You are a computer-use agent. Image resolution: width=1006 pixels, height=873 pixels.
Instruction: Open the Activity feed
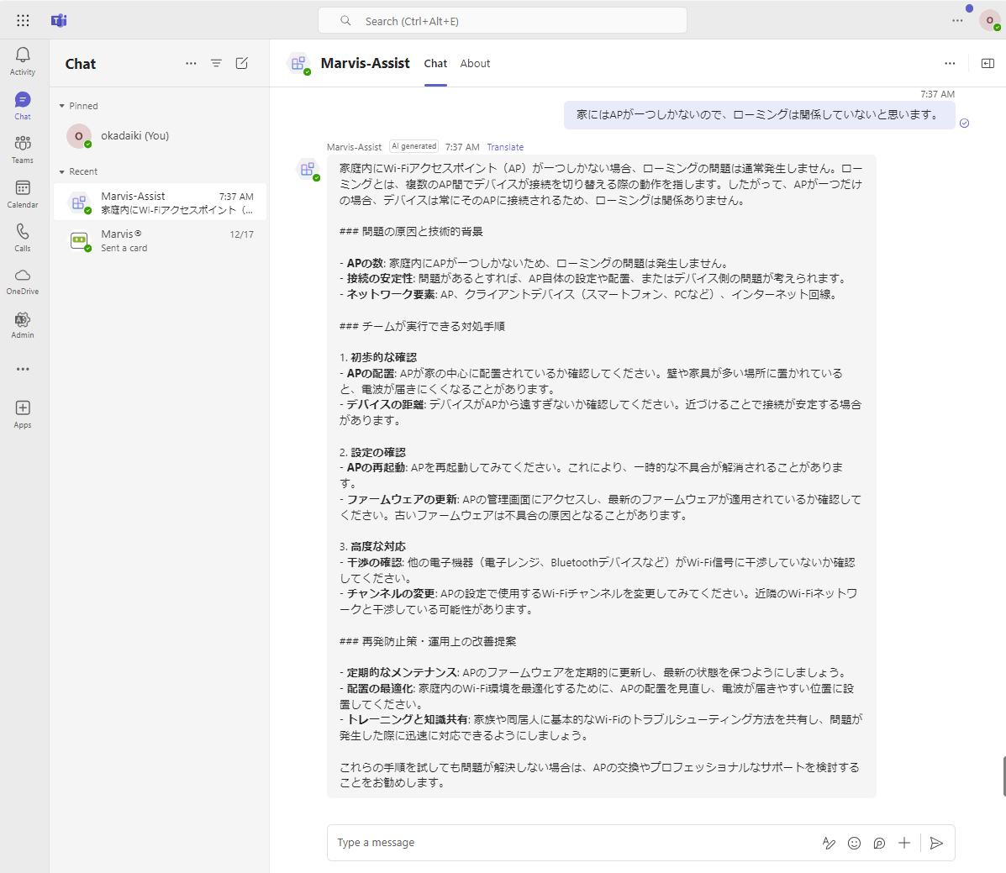click(23, 60)
